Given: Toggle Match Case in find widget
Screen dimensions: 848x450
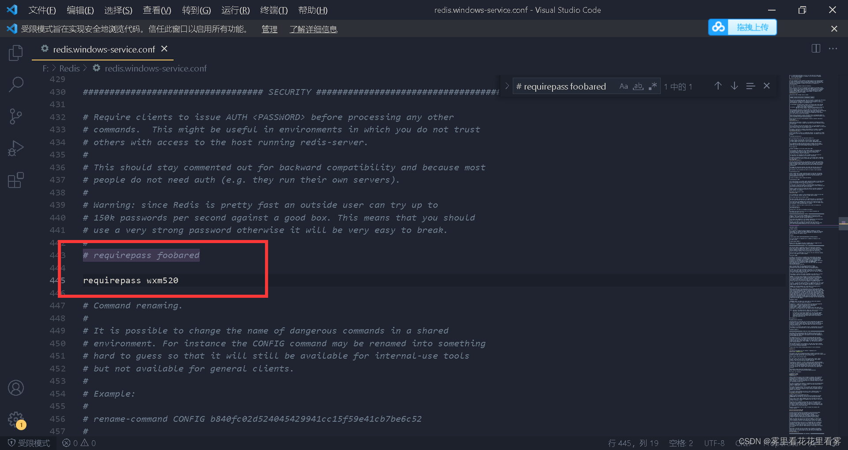Looking at the screenshot, I should click(624, 86).
